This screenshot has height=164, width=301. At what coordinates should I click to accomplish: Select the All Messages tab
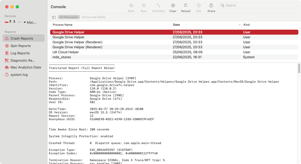(x=69, y=17)
